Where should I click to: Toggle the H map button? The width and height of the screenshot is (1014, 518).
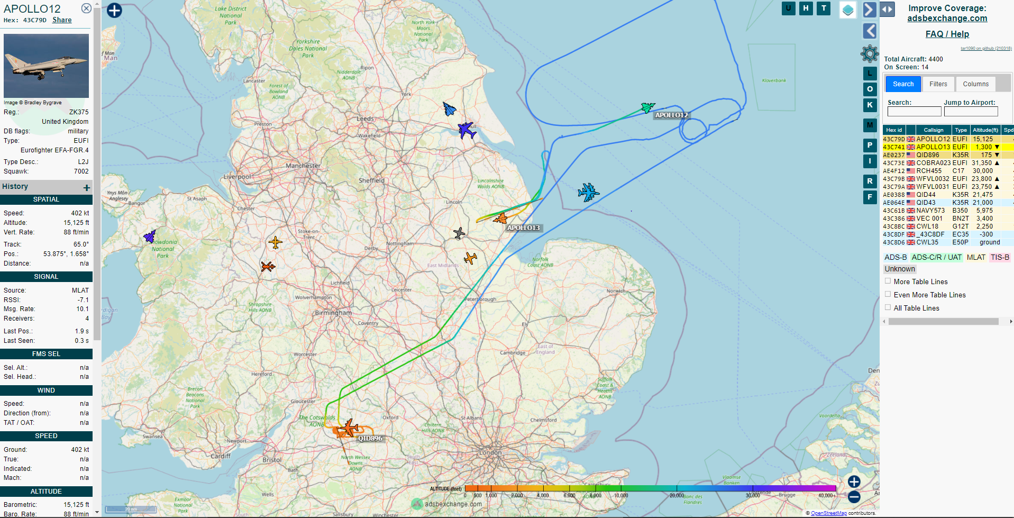click(x=806, y=8)
